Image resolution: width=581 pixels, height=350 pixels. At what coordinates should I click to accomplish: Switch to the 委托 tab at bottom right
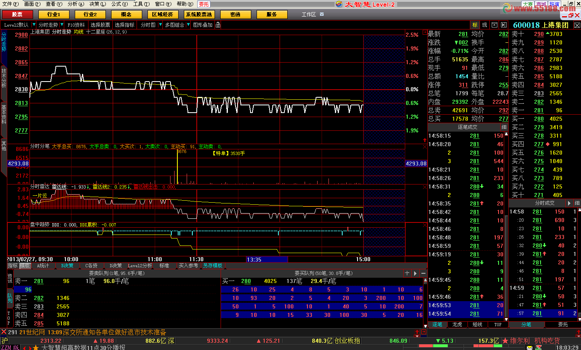tap(563, 325)
